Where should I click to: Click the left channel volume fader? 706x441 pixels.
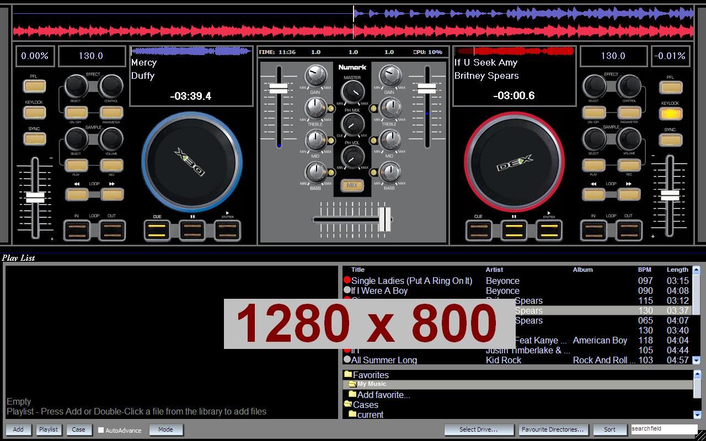(278, 88)
